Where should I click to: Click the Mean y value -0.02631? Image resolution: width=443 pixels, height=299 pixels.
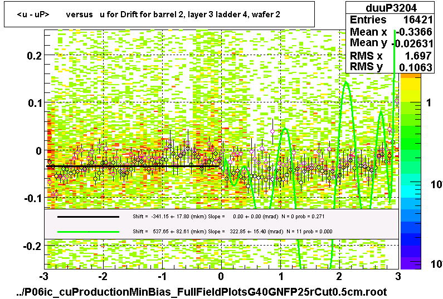(x=412, y=43)
